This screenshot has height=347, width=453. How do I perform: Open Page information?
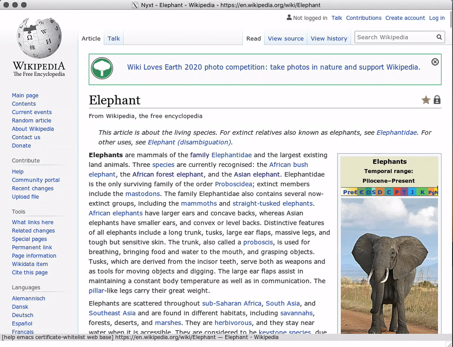pos(34,256)
